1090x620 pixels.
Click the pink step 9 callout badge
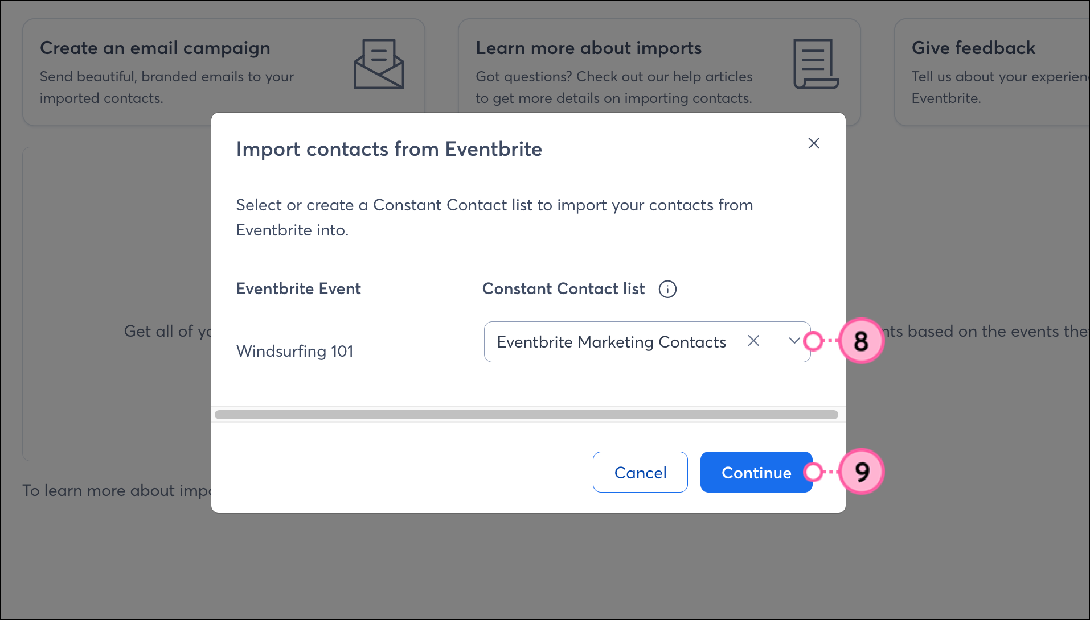(861, 472)
